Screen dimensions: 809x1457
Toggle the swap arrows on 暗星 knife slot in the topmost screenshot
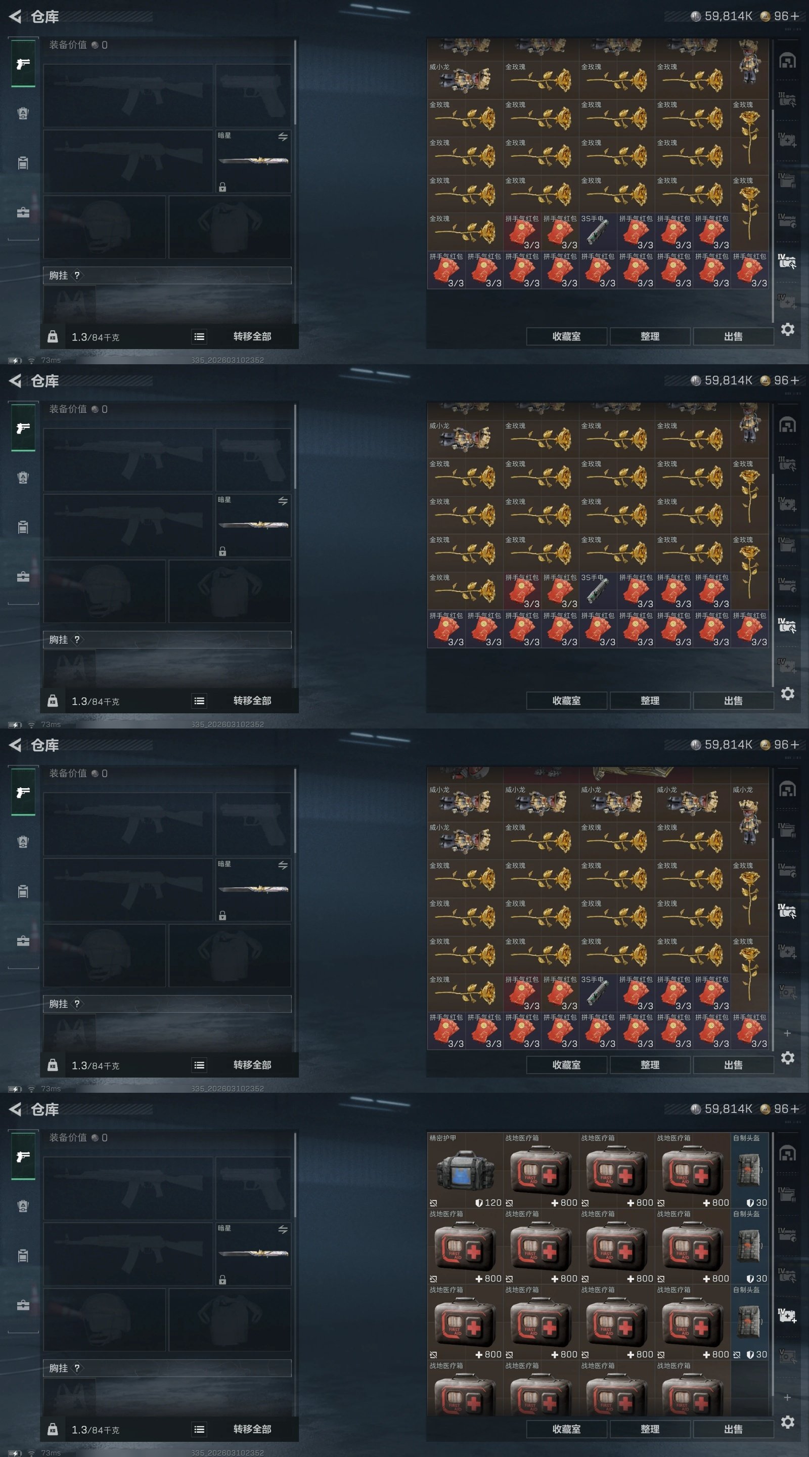point(283,136)
